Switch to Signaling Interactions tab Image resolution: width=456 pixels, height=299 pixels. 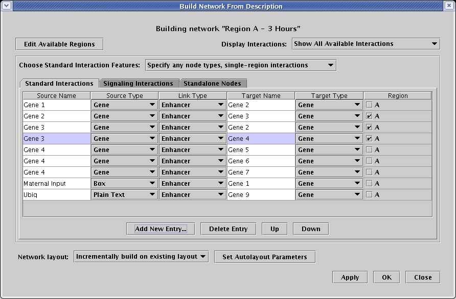[138, 83]
